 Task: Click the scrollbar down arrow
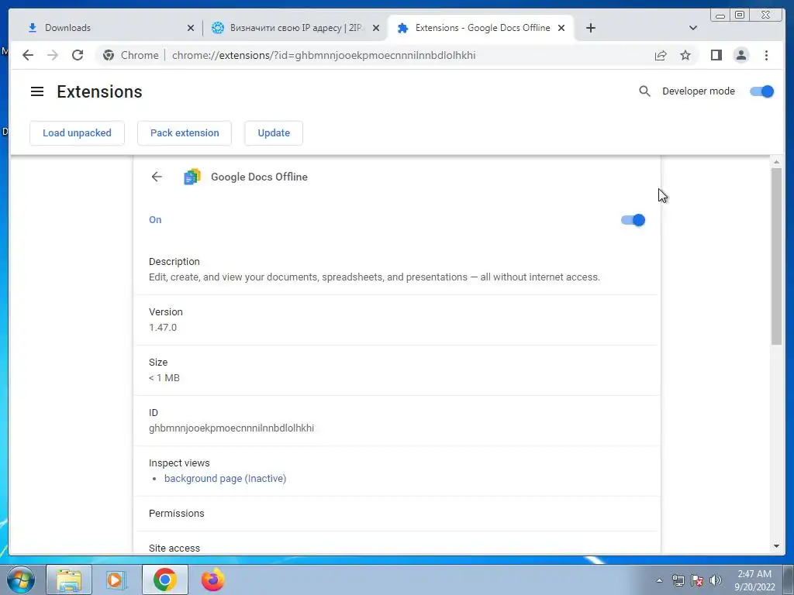point(776,546)
